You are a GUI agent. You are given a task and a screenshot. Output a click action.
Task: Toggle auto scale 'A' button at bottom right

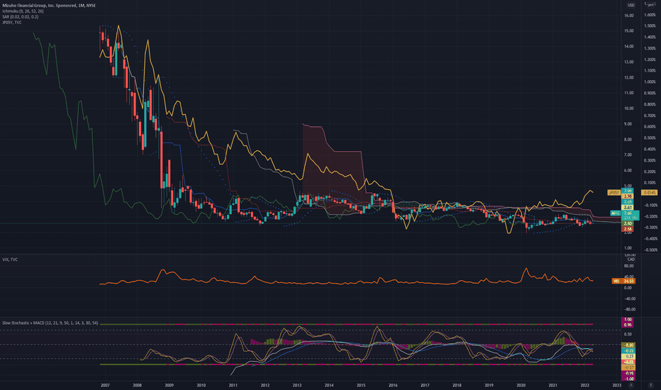pos(631,385)
